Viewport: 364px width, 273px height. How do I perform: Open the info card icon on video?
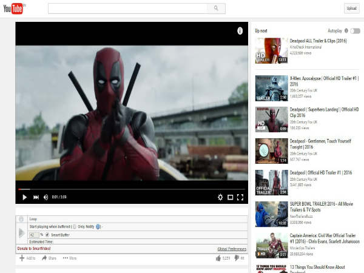coord(240,30)
